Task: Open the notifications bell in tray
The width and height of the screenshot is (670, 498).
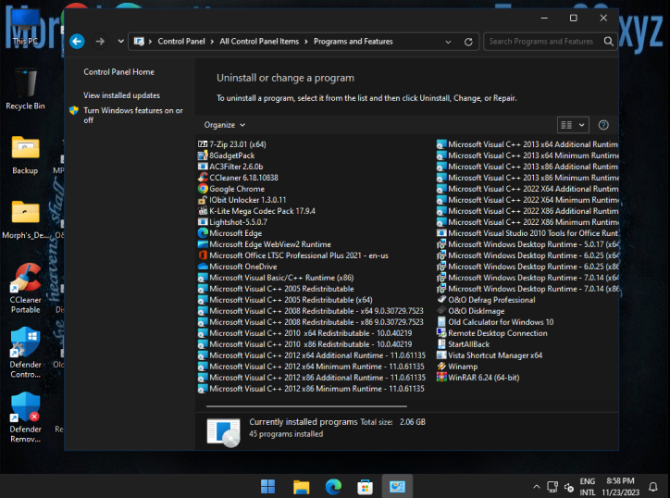Action: [653, 487]
